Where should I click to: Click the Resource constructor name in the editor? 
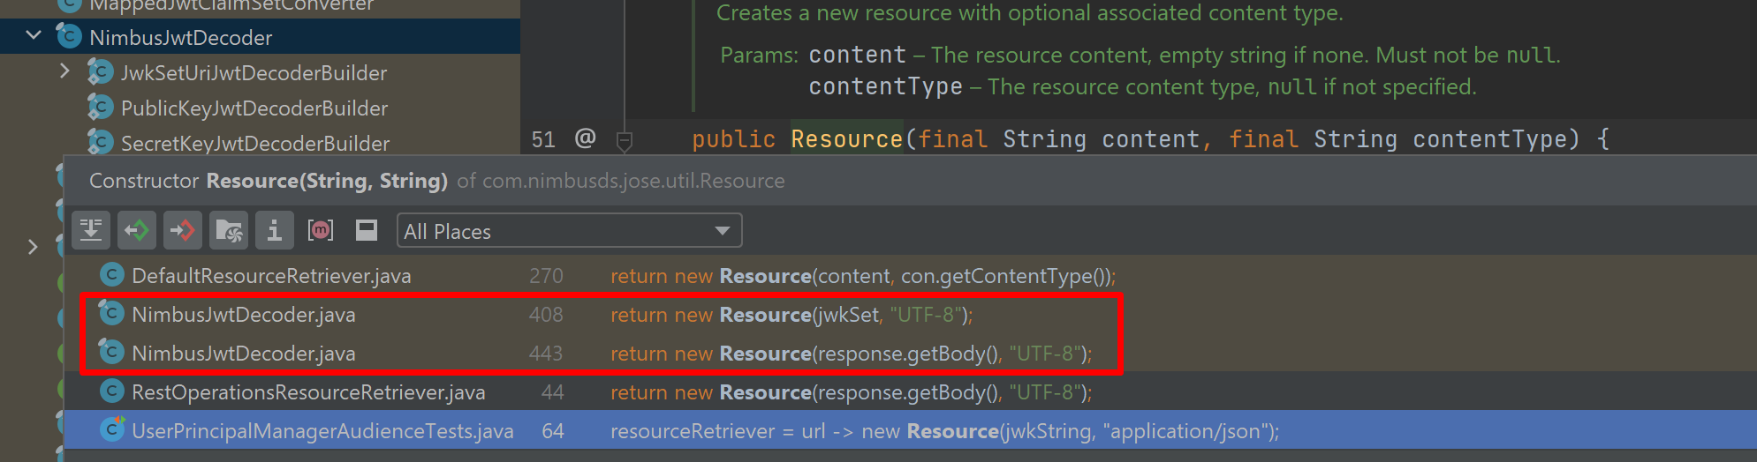846,139
